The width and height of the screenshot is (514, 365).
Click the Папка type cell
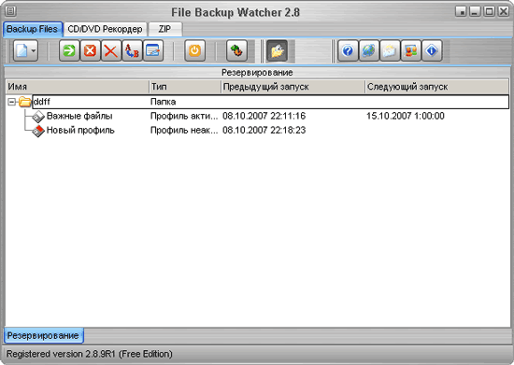click(163, 102)
